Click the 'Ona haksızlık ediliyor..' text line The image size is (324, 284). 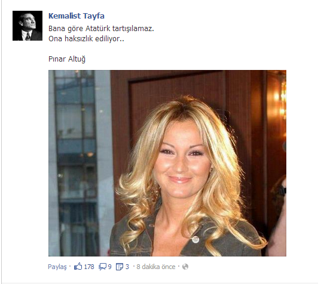86,39
